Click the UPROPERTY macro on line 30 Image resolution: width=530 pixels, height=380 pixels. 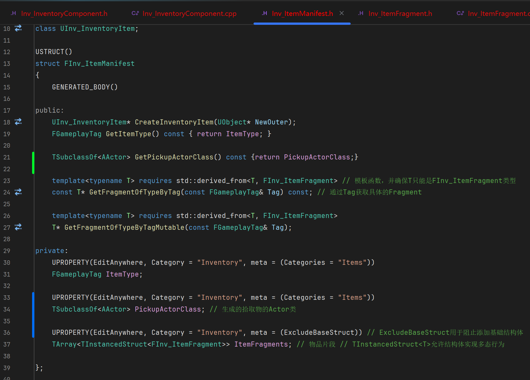coord(71,263)
